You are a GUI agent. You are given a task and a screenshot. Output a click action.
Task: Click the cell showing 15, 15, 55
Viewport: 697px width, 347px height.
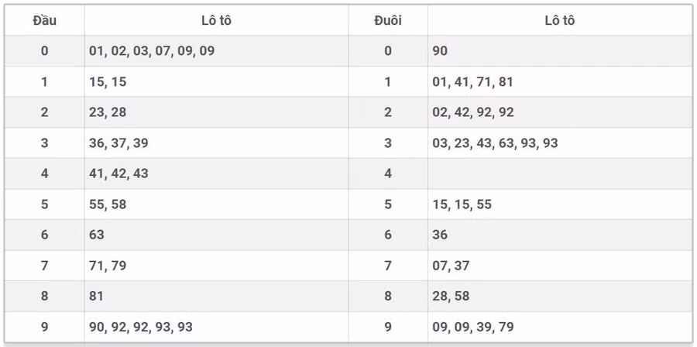pos(462,204)
